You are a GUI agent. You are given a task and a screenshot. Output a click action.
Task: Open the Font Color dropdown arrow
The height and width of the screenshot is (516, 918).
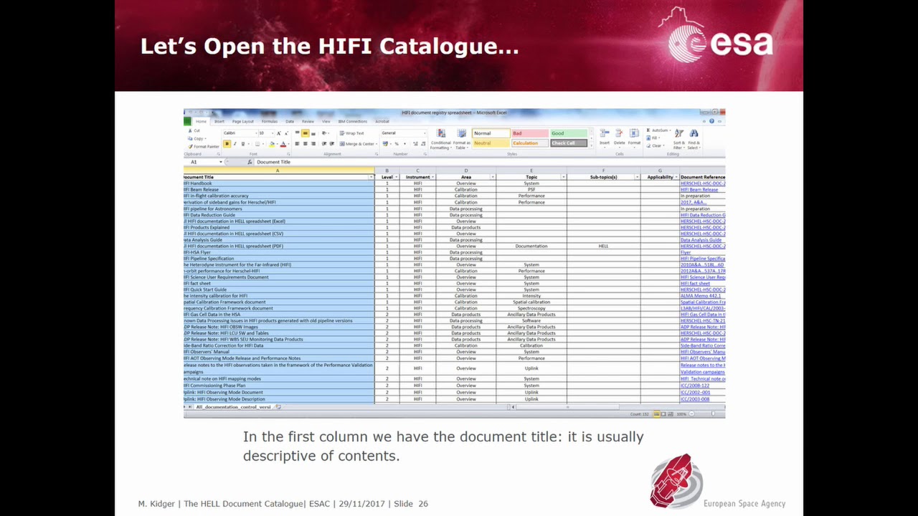(289, 144)
